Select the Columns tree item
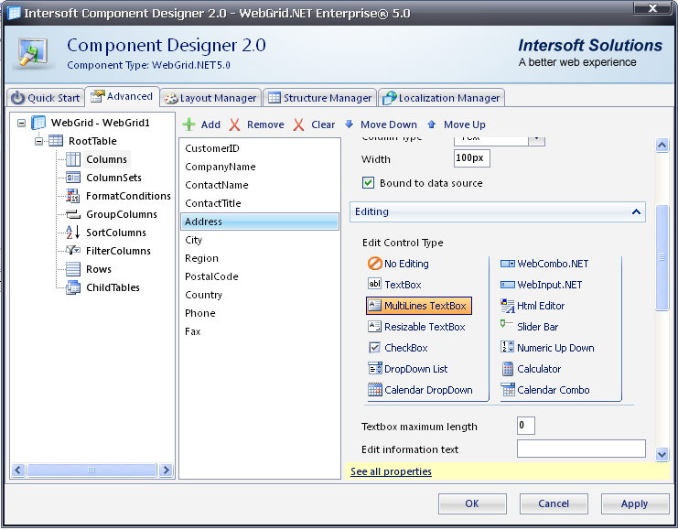The width and height of the screenshot is (678, 530). [x=106, y=159]
